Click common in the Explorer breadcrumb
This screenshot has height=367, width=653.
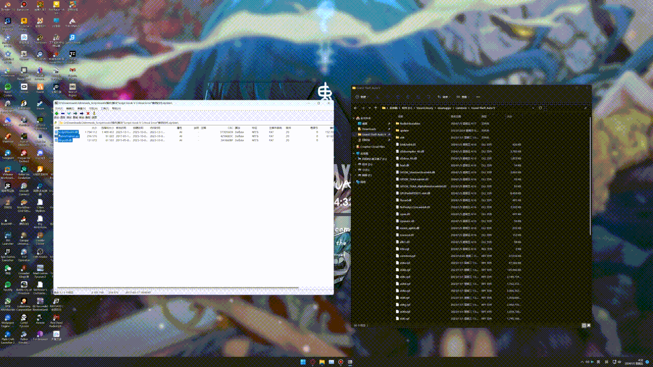(x=461, y=108)
